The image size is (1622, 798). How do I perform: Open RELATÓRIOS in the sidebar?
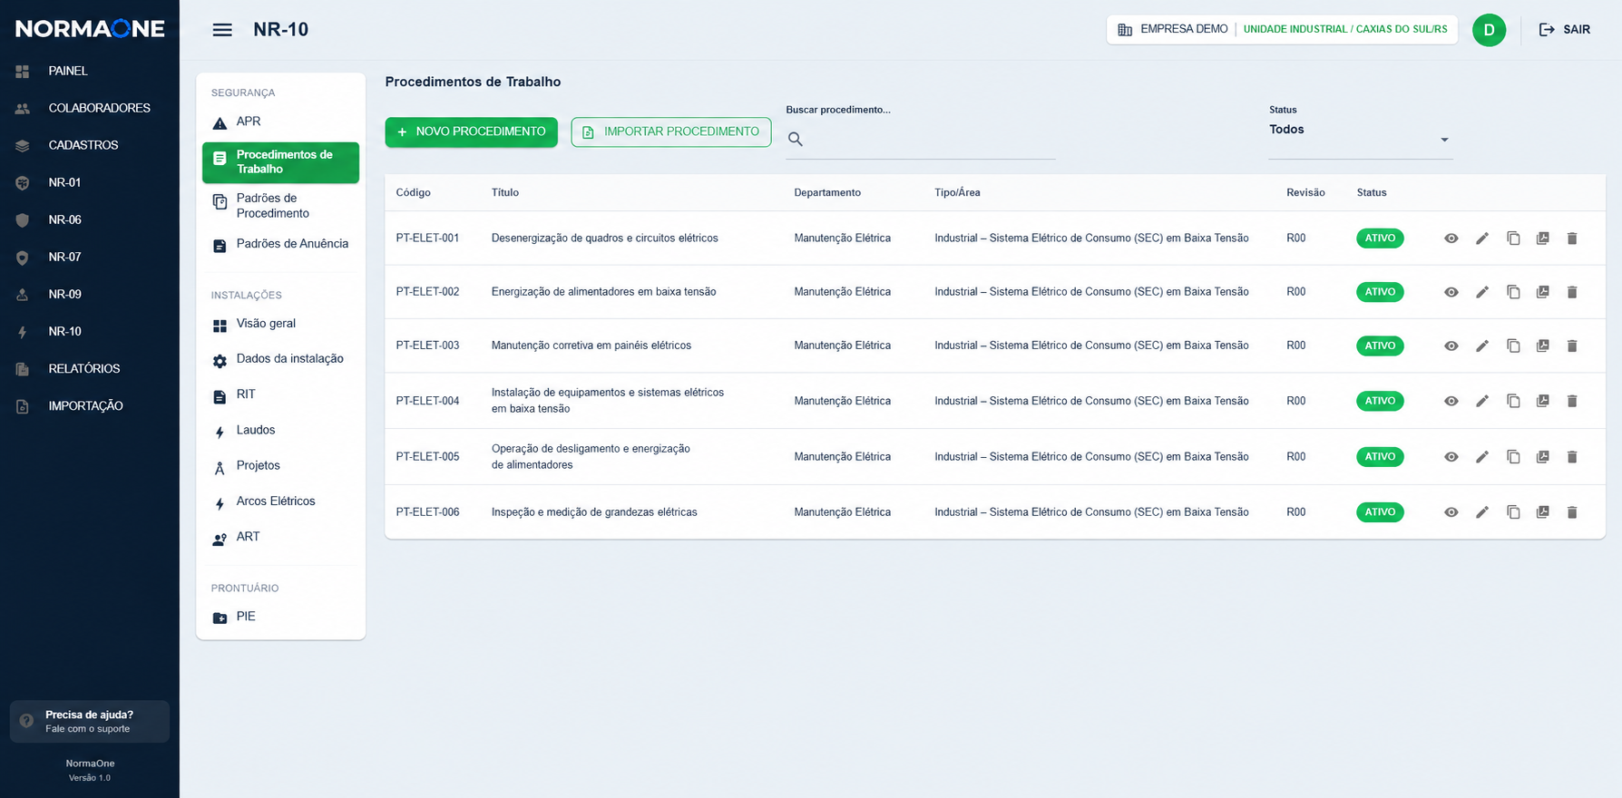click(89, 368)
